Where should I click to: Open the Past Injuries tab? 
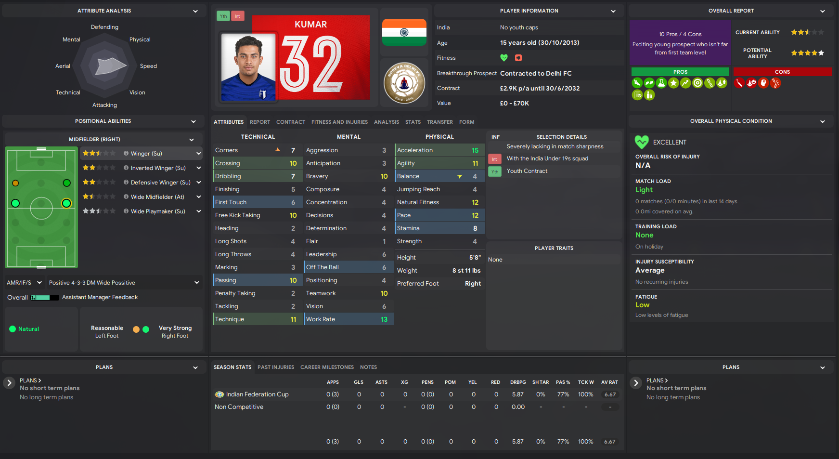point(276,367)
